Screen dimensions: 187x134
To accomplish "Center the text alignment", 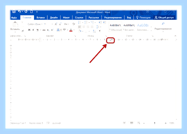I will click(84, 27).
